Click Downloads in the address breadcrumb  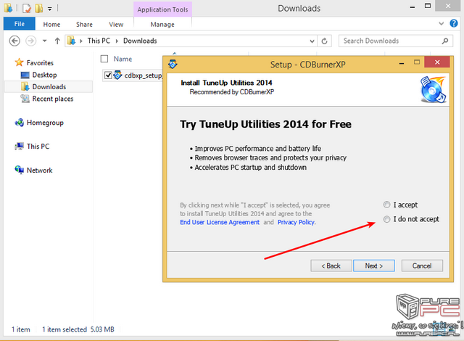(x=140, y=41)
